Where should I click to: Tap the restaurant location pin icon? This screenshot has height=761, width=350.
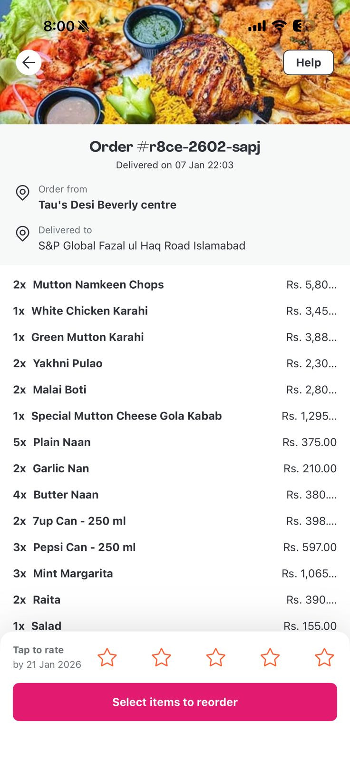[x=22, y=193]
